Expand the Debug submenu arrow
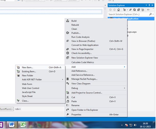This screenshot has height=129, width=156. 125,88
